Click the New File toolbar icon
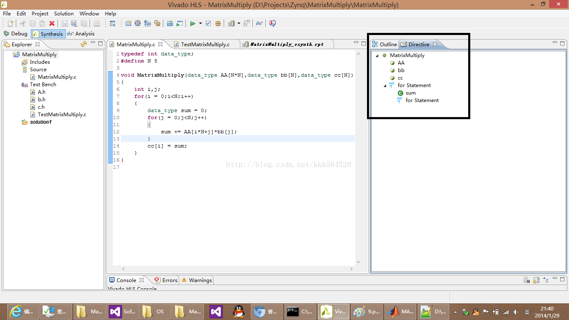Screen dimensions: 569x320 (11, 23)
